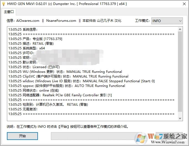Select the log line 系统信息:
The height and width of the screenshot is (146, 189).
click(23, 30)
